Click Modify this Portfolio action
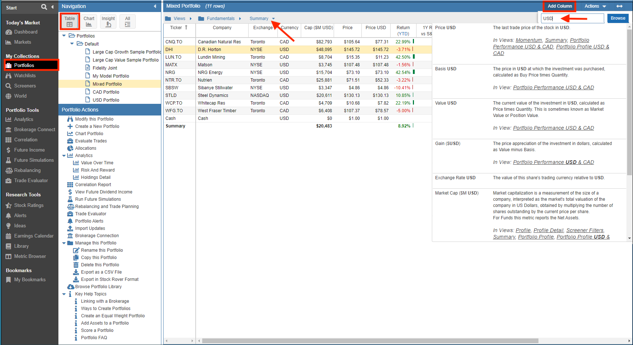Image resolution: width=633 pixels, height=345 pixels. (94, 119)
